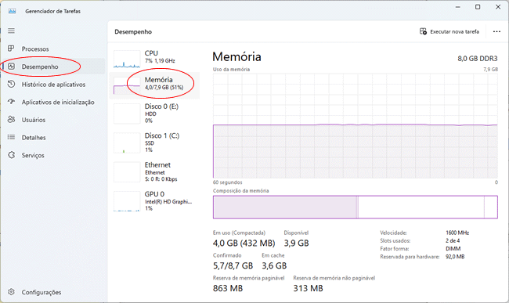Open the three-dots more options menu
Image resolution: width=509 pixels, height=303 pixels.
[x=496, y=31]
